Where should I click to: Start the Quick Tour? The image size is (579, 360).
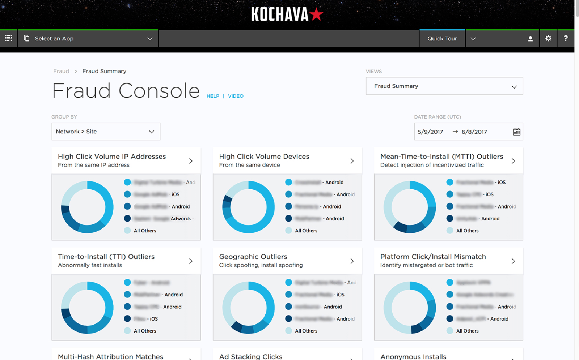[442, 39]
